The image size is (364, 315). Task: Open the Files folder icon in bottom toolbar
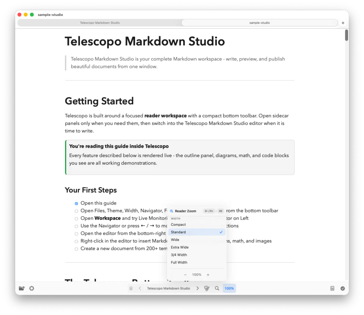click(22, 288)
